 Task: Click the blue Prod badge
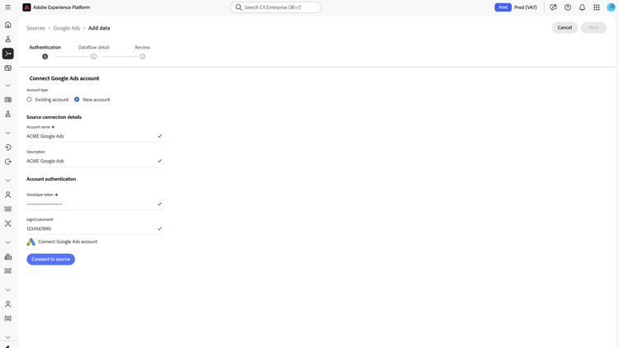point(503,7)
